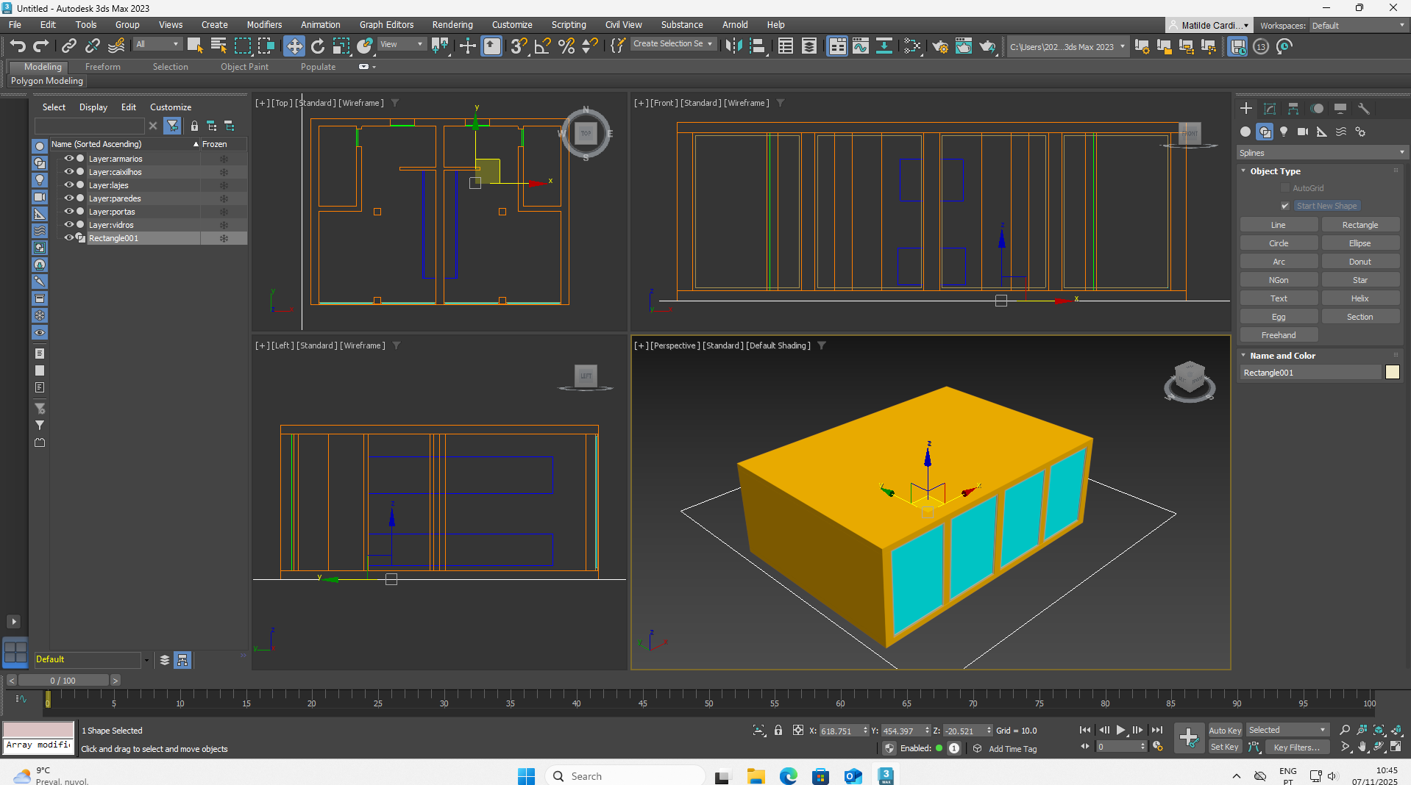This screenshot has height=785, width=1411.
Task: Select the Select and Rotate tool
Action: click(317, 46)
